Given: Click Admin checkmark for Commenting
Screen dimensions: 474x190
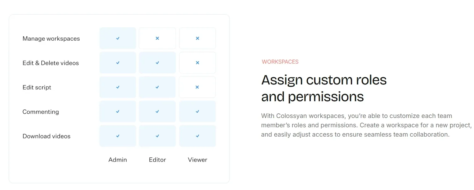Looking at the screenshot, I should tap(118, 111).
